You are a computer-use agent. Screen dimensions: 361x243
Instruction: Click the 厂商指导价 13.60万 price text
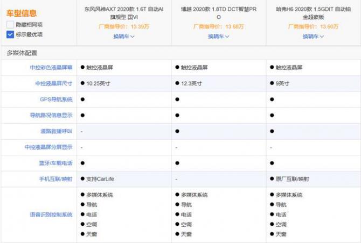point(313,26)
